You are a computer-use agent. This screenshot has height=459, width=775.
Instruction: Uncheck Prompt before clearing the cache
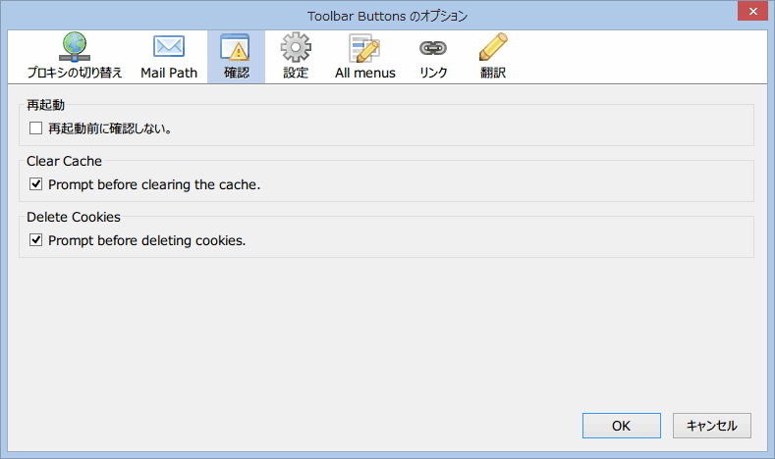[35, 184]
